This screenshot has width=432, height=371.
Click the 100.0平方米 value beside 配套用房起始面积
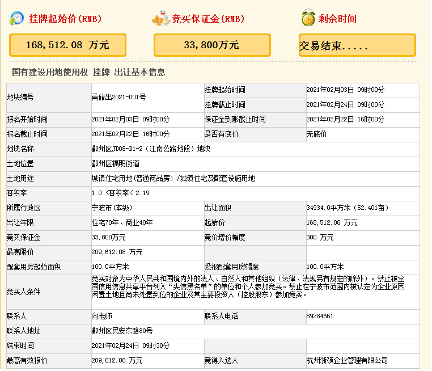click(x=110, y=267)
